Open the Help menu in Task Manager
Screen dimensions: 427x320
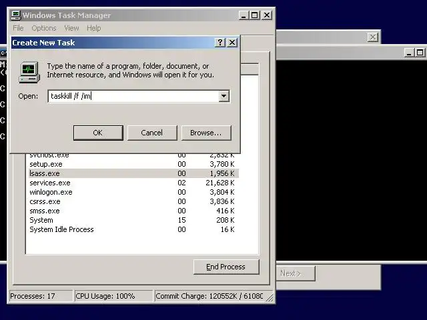point(94,28)
